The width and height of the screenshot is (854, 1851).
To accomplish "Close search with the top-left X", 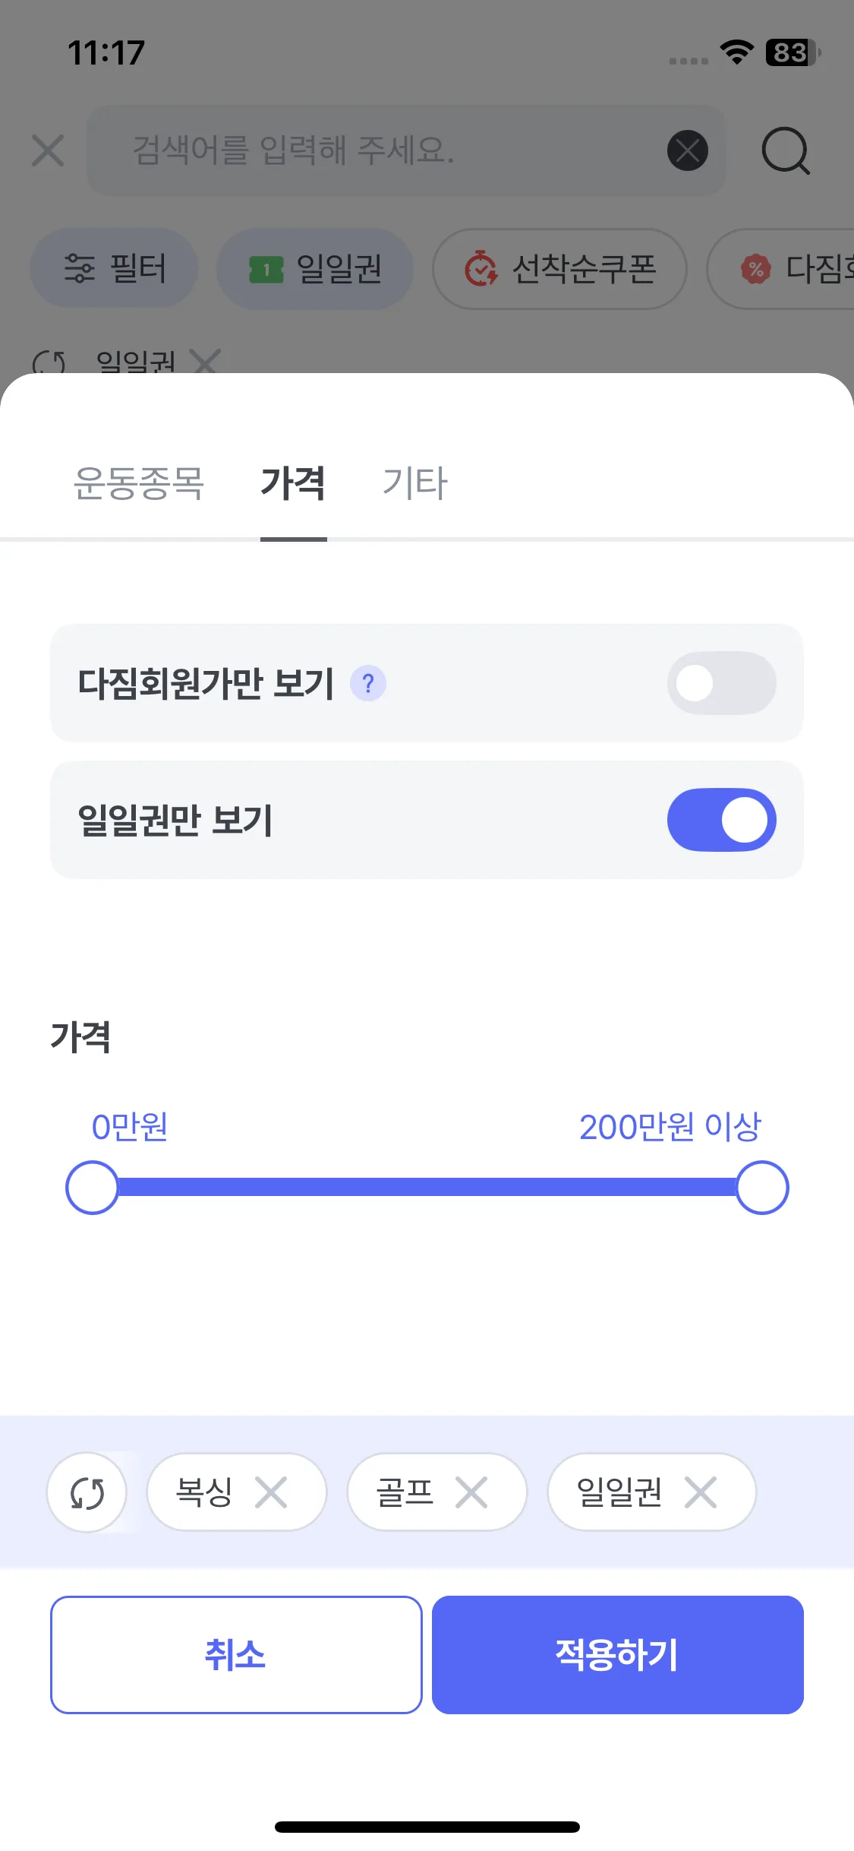I will pos(48,150).
